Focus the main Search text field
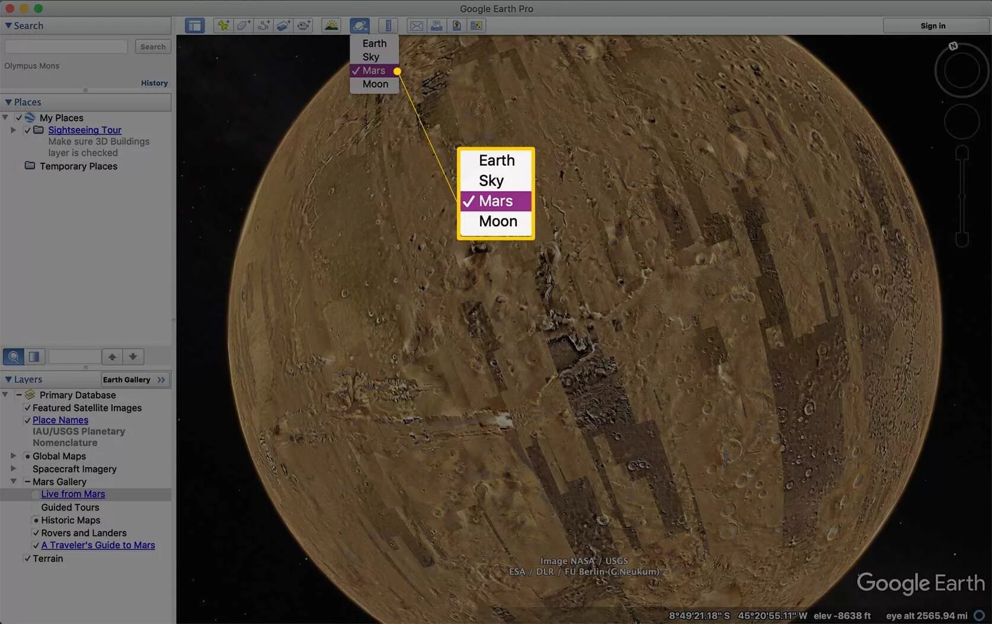Image resolution: width=992 pixels, height=624 pixels. [x=66, y=47]
